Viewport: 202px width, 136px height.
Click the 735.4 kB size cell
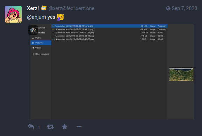pos(144,33)
